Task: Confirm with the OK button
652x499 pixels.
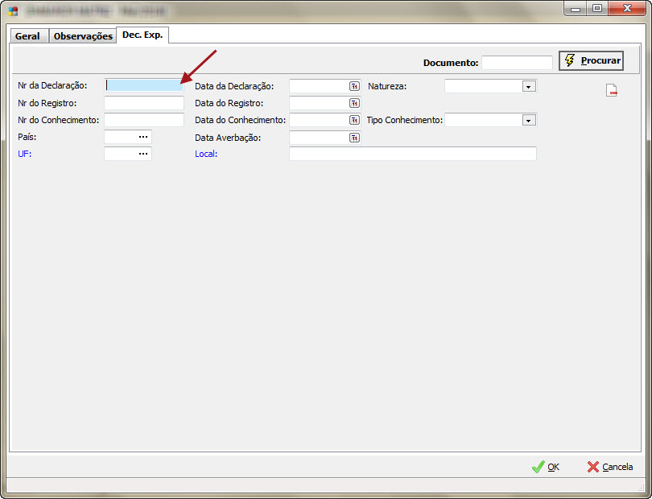Action: (x=546, y=467)
